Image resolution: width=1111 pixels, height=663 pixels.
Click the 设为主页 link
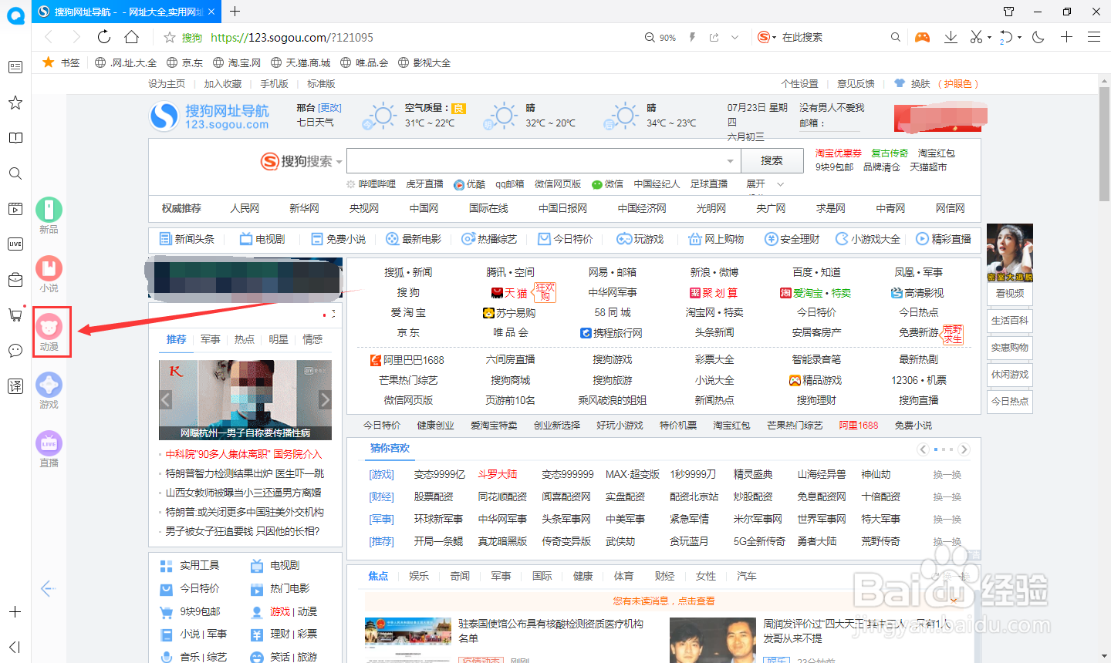pyautogui.click(x=167, y=83)
